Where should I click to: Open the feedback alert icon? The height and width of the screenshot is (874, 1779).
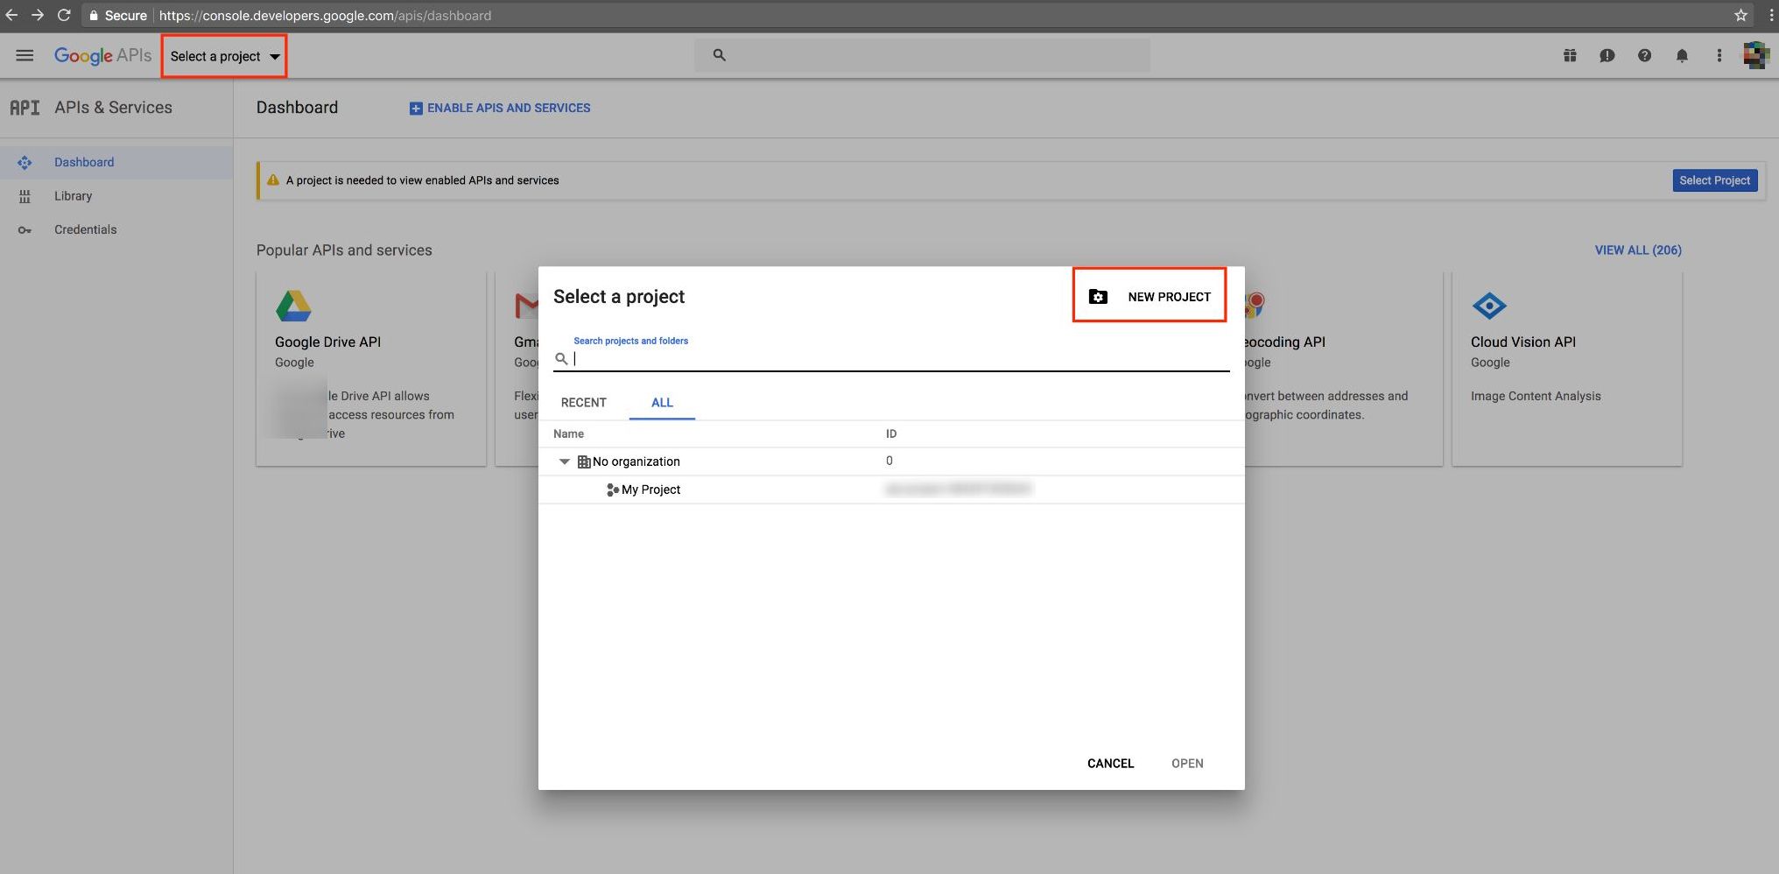(x=1607, y=55)
